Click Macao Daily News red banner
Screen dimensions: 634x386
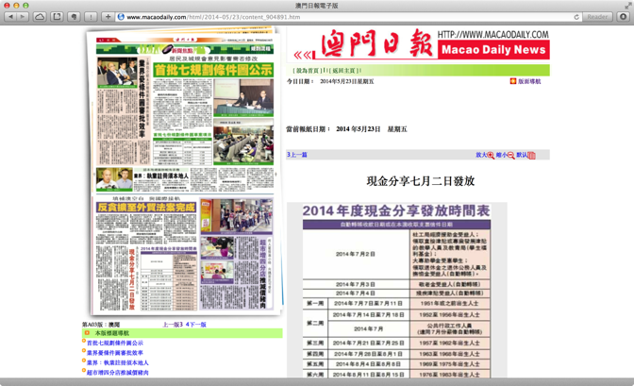(x=493, y=50)
